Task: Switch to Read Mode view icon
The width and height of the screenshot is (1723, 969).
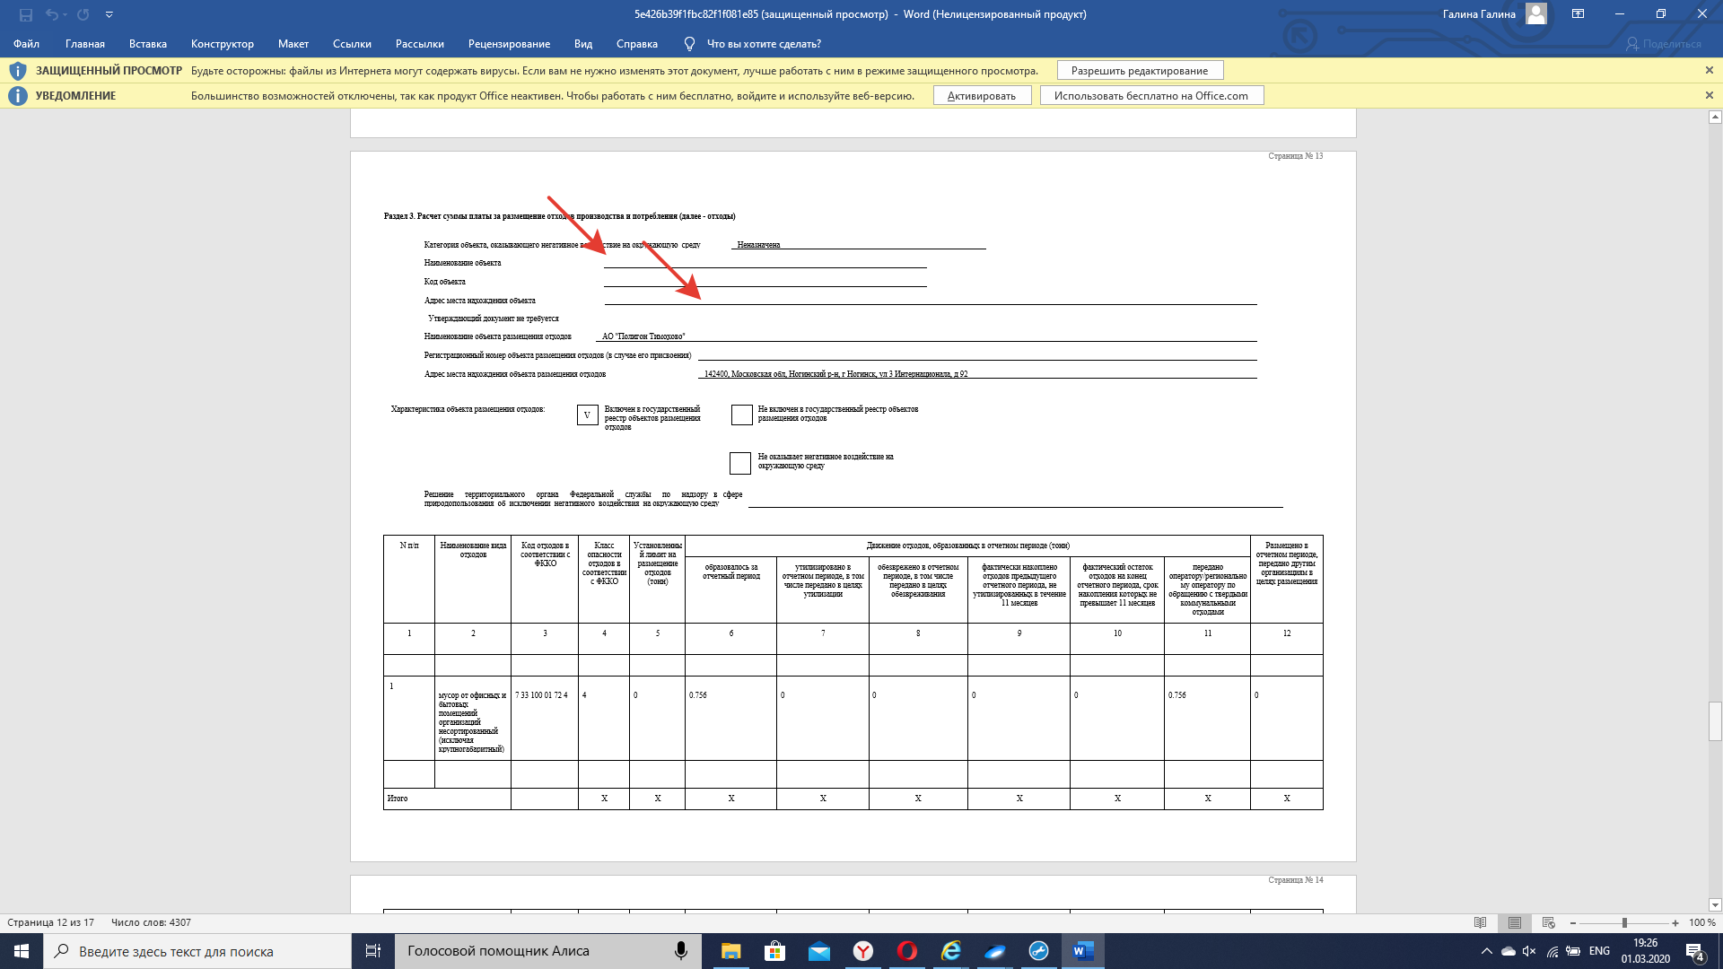Action: tap(1481, 922)
